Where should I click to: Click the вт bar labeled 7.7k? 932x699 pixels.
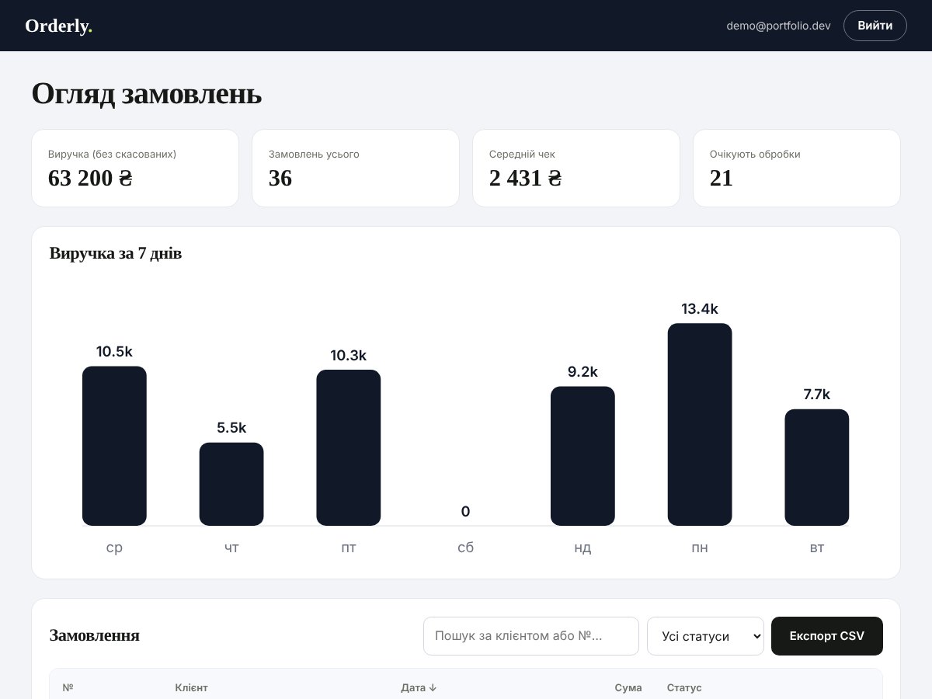click(x=817, y=468)
